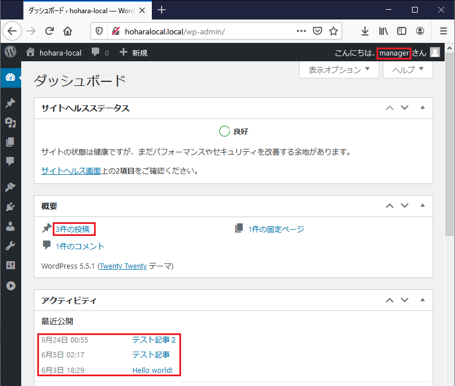Viewport: 455px width, 386px height.
Task: Toggle the 概要 panel closed
Action: [x=423, y=206]
